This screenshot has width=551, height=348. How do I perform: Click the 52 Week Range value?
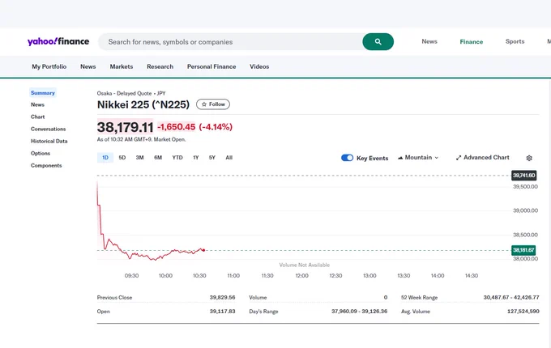[511, 297]
